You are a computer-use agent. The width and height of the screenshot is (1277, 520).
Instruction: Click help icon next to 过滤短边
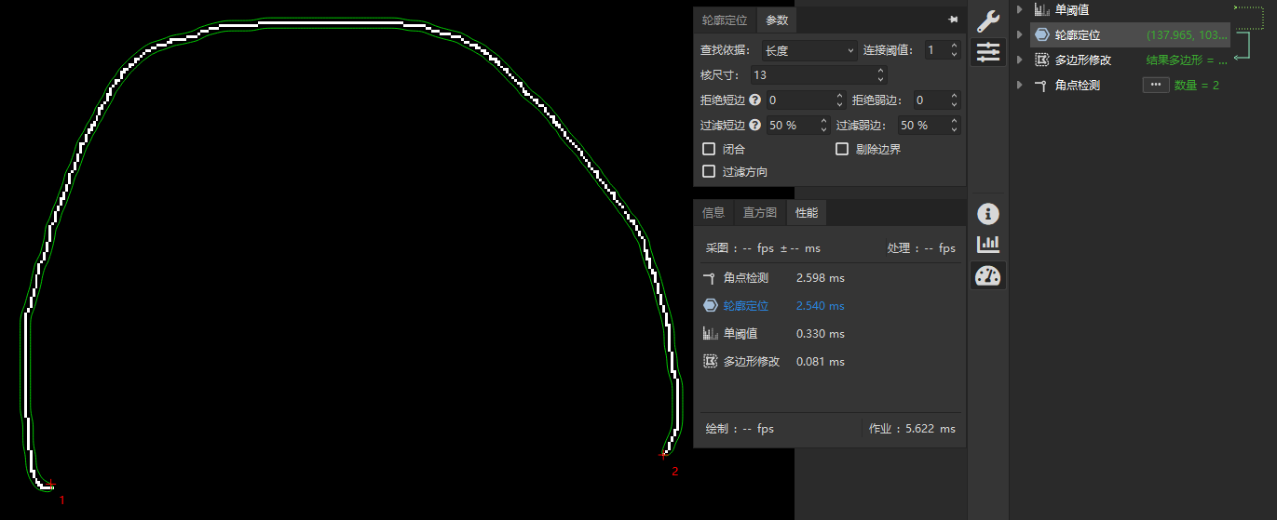(x=754, y=126)
